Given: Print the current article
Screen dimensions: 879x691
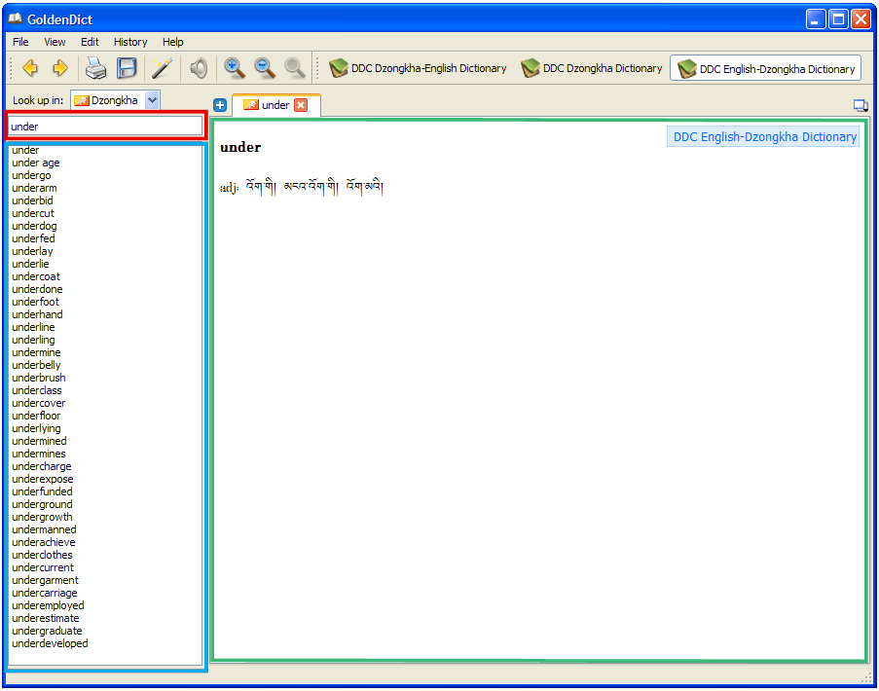Looking at the screenshot, I should tap(94, 68).
